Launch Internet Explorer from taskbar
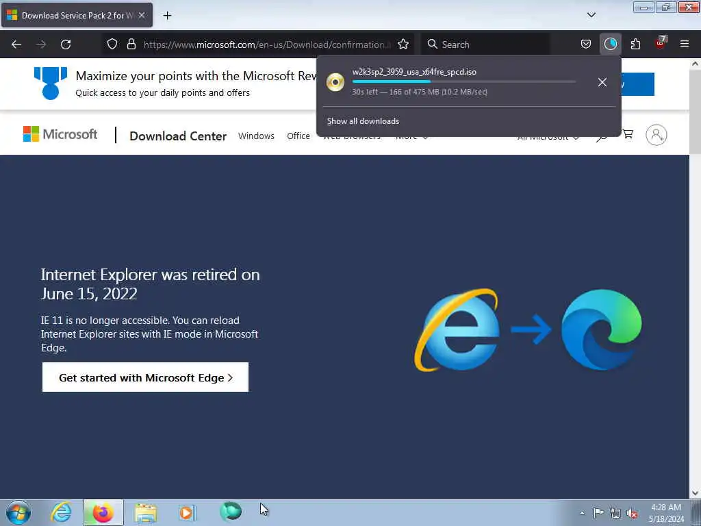Image resolution: width=701 pixels, height=526 pixels. coord(61,512)
